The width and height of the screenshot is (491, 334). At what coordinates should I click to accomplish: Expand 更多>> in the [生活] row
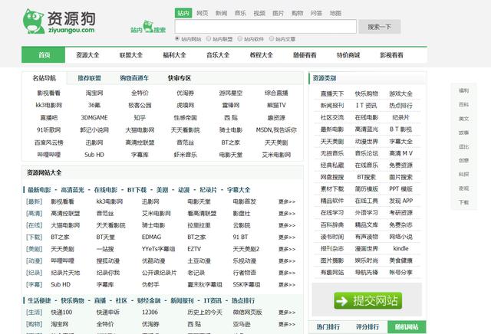click(287, 313)
